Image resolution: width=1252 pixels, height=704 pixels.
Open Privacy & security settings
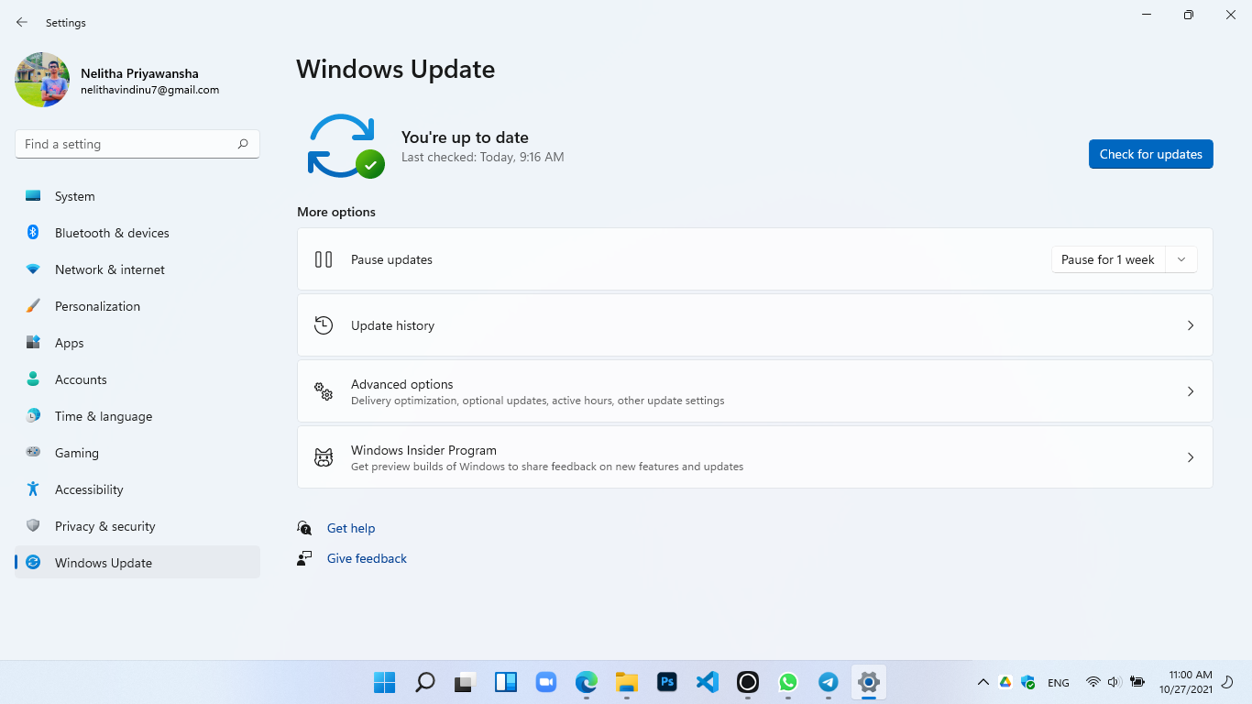coord(137,526)
